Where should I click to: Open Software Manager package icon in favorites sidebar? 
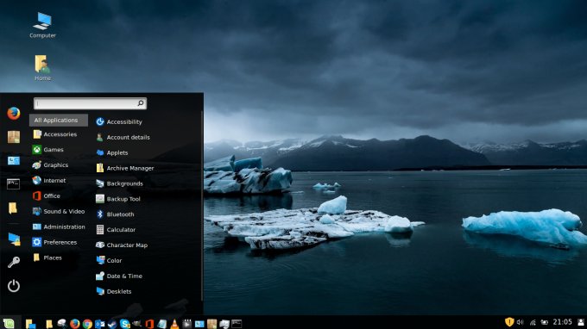[x=14, y=137]
